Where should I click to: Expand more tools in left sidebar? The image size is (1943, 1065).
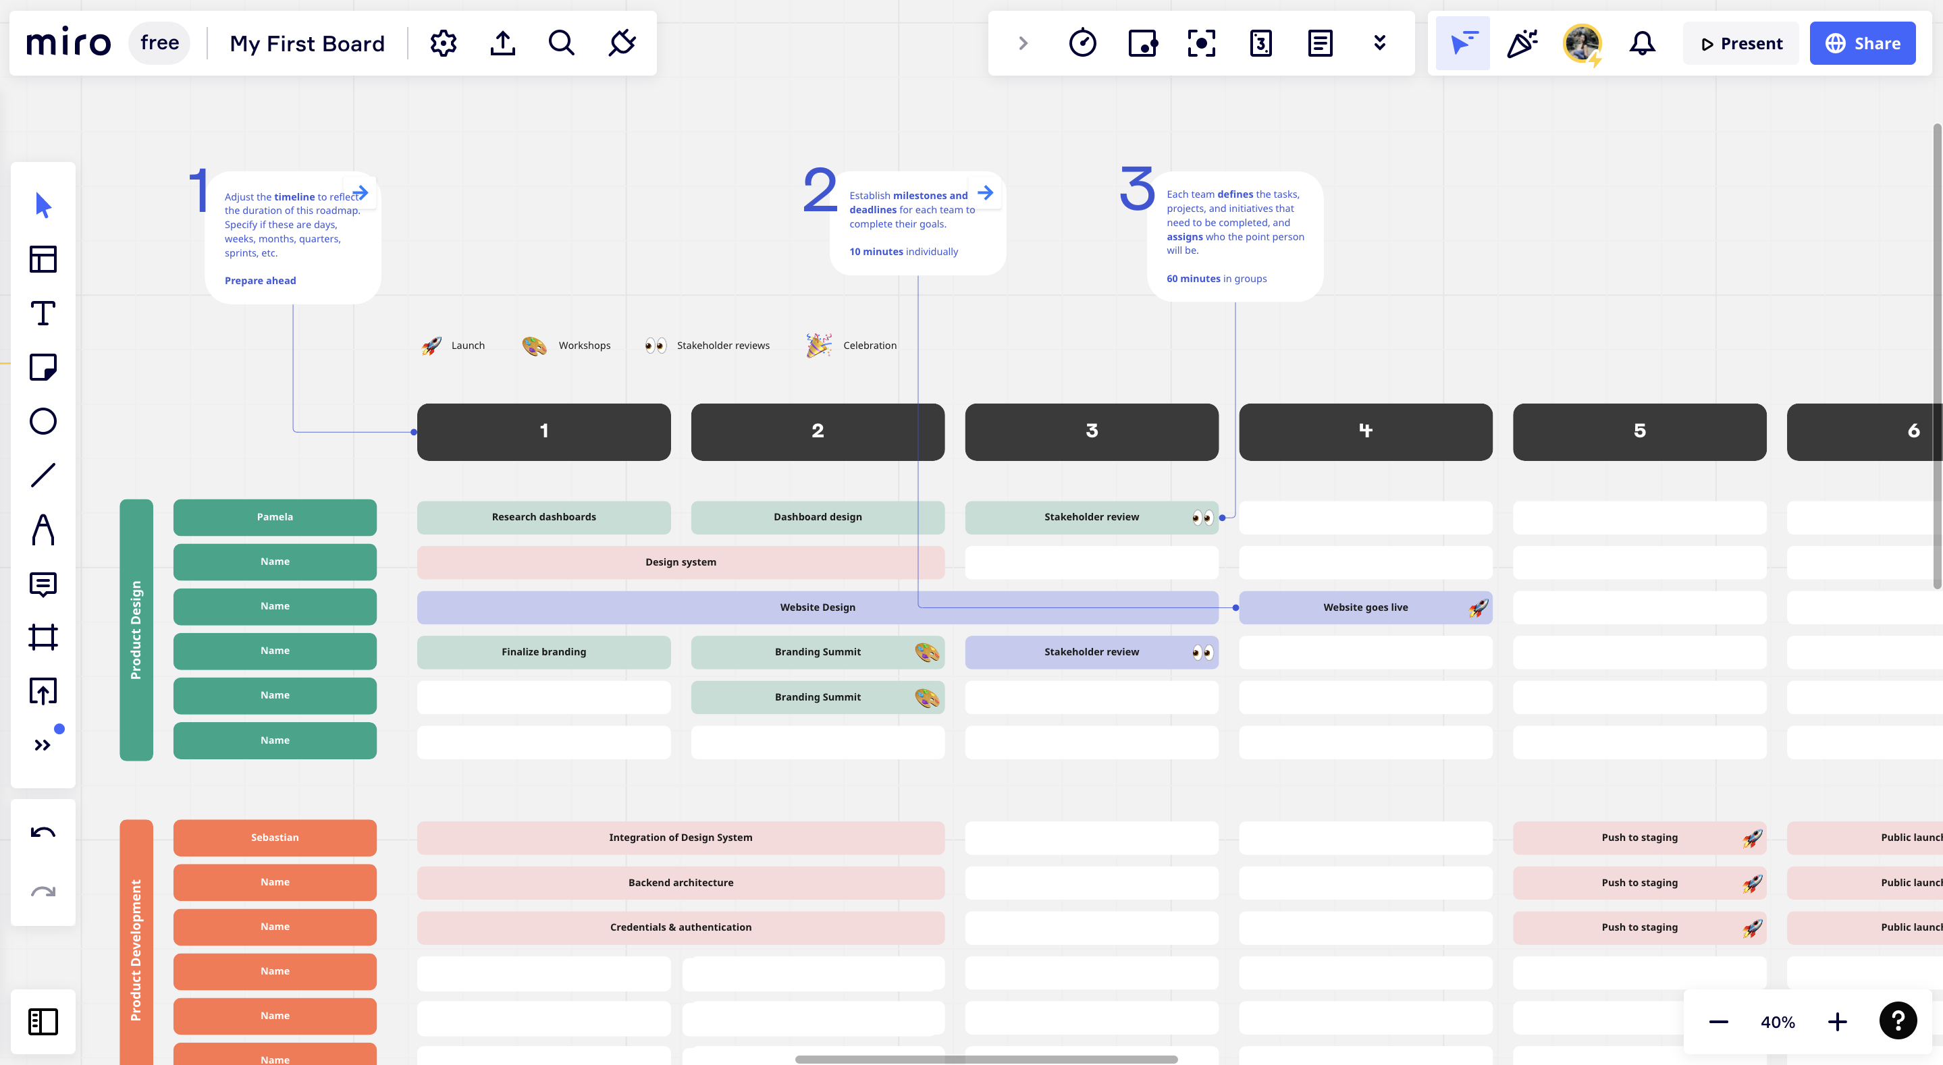click(43, 744)
